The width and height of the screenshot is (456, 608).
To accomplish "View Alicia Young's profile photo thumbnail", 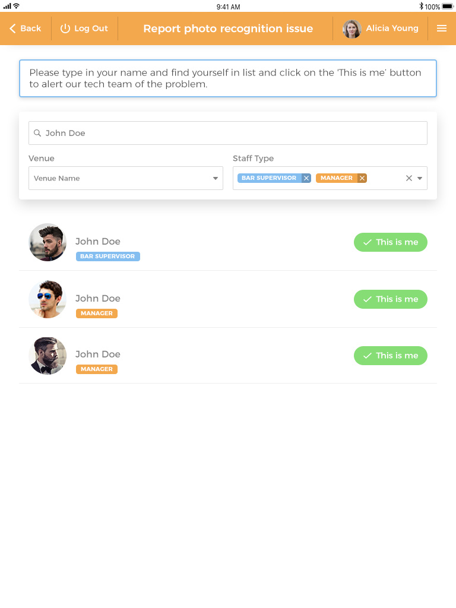I will (351, 28).
